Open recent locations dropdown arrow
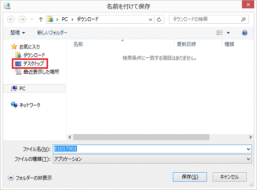The image size is (257, 190). 32,19
